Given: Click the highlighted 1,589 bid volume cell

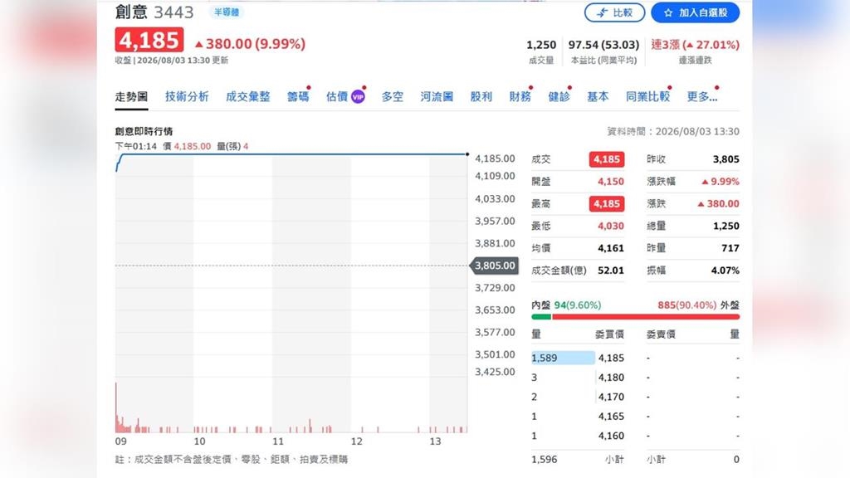Looking at the screenshot, I should [563, 358].
